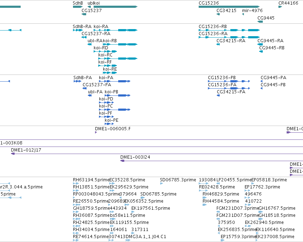Select transcript koi-RA

pos(101,27)
